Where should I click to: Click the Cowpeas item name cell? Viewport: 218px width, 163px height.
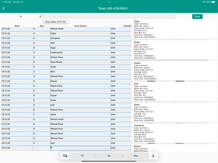coord(80,38)
